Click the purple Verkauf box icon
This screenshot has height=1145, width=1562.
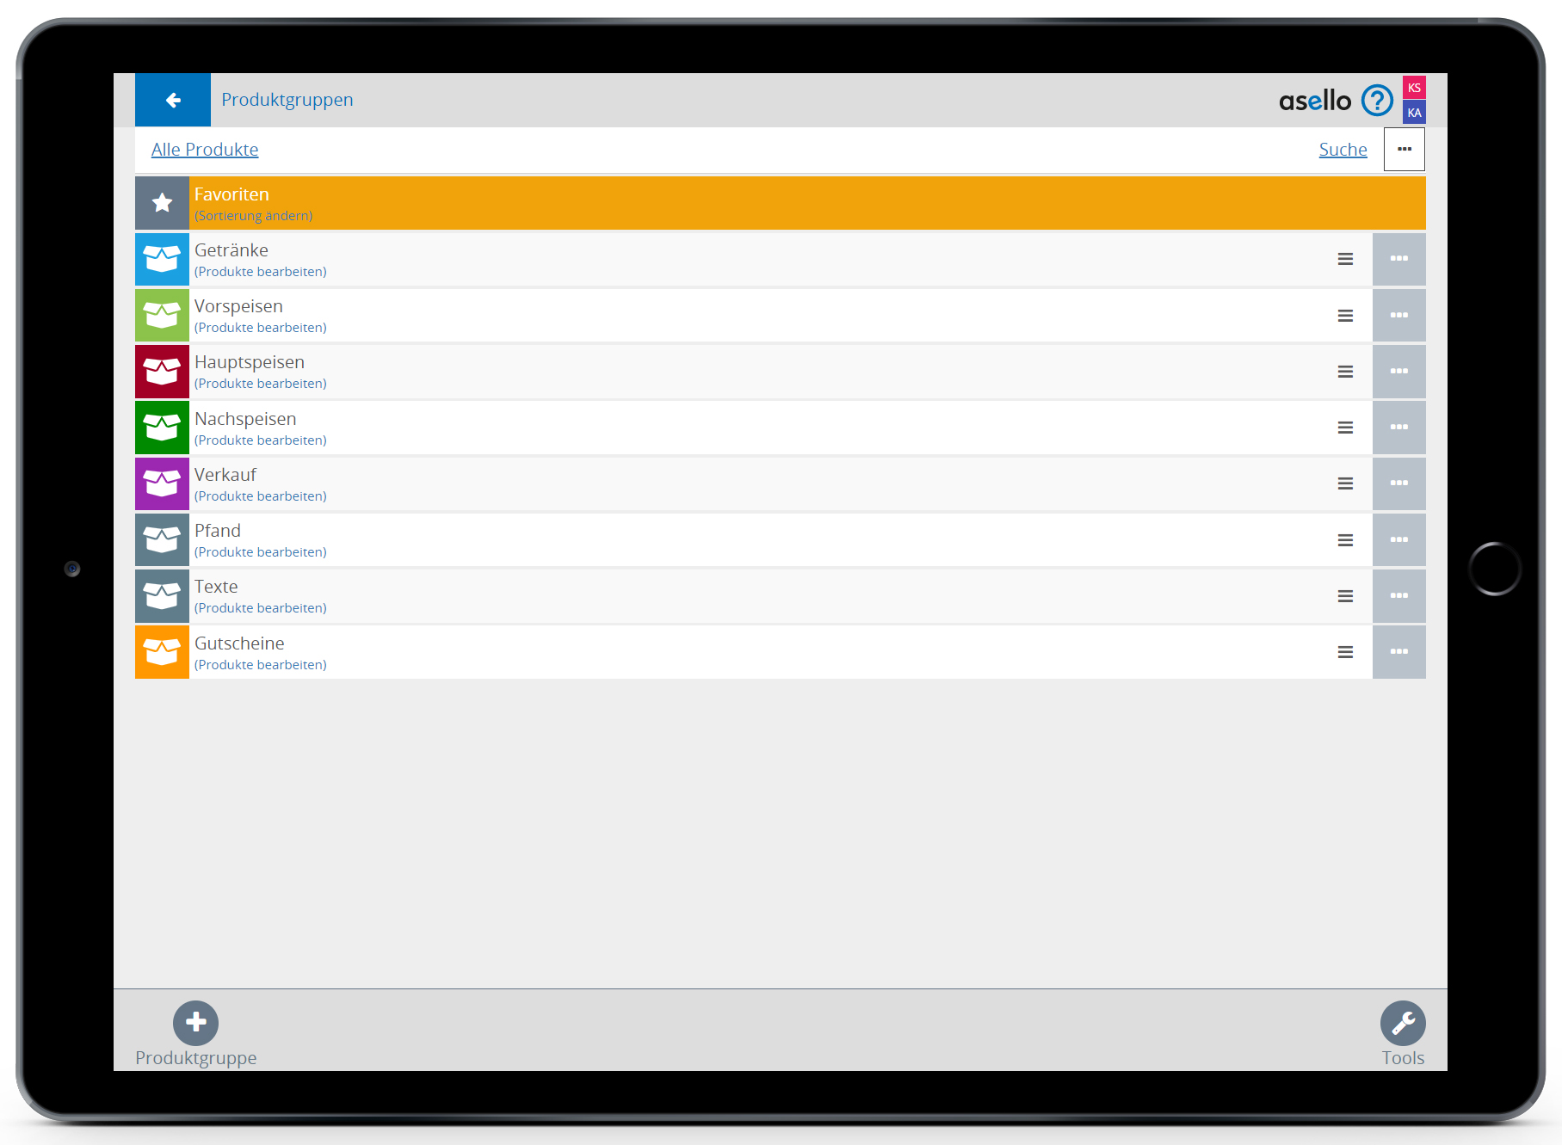162,483
